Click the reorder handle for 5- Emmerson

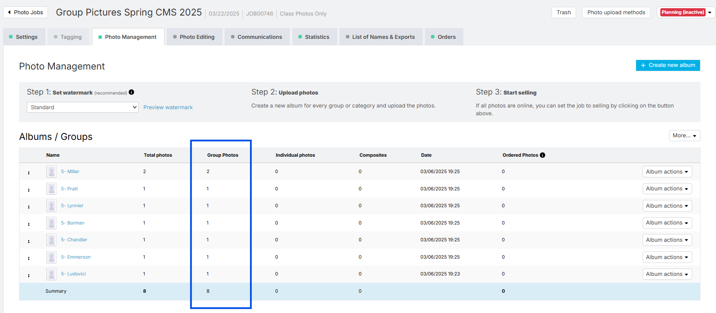click(x=29, y=258)
